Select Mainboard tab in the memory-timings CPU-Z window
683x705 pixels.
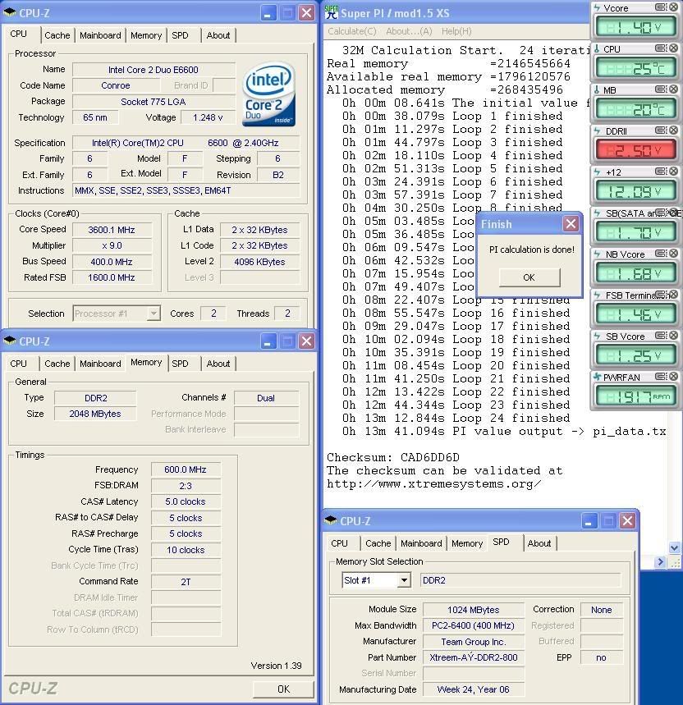(x=100, y=364)
